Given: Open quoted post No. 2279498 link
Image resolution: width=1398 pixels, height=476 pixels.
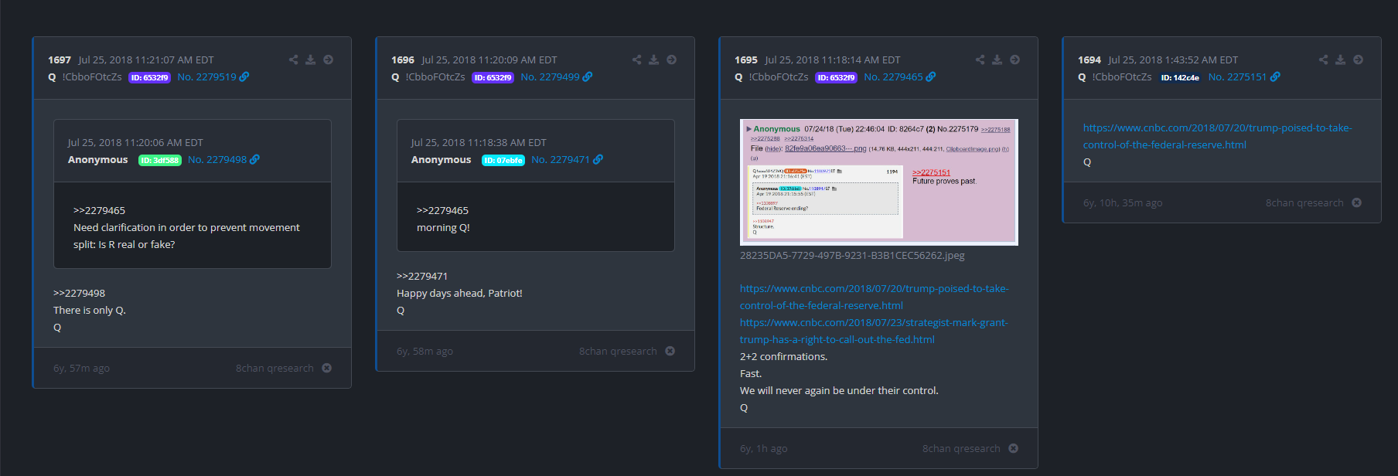Looking at the screenshot, I should [217, 159].
